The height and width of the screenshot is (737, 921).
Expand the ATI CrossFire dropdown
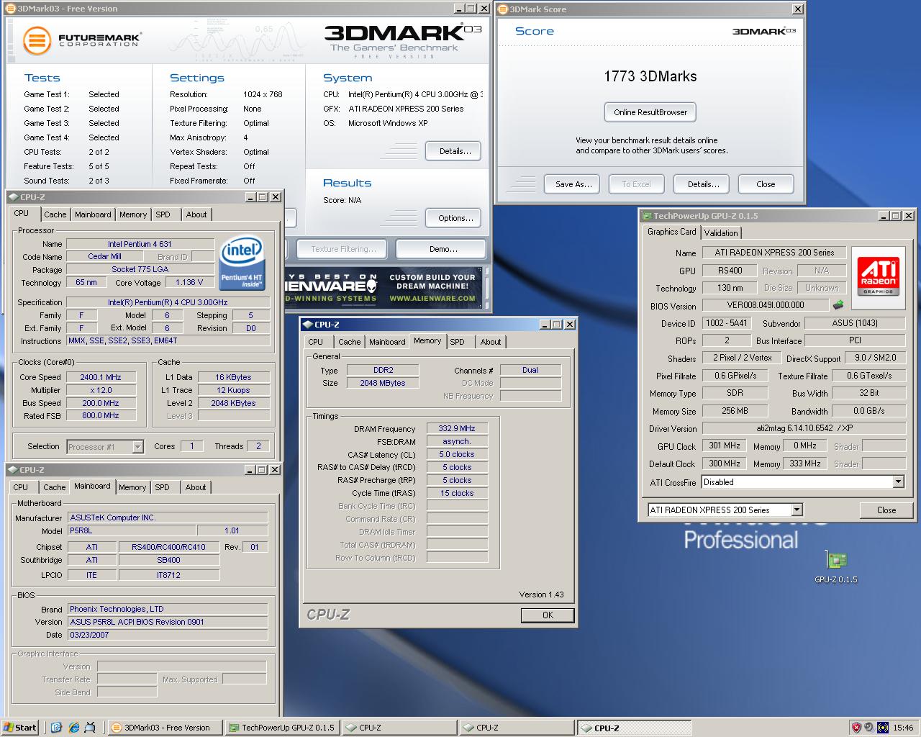(898, 482)
